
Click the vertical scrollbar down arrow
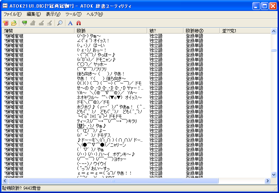click(274, 174)
